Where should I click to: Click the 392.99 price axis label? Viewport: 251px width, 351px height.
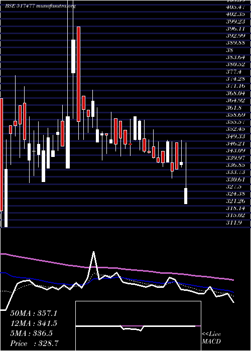tap(235, 36)
